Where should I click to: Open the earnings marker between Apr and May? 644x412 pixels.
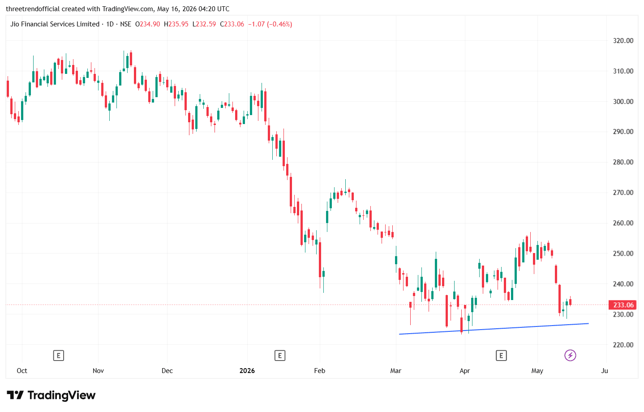(501, 356)
